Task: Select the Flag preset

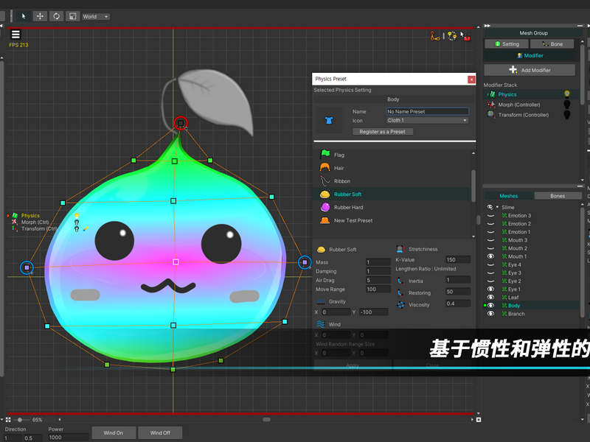Action: 392,155
